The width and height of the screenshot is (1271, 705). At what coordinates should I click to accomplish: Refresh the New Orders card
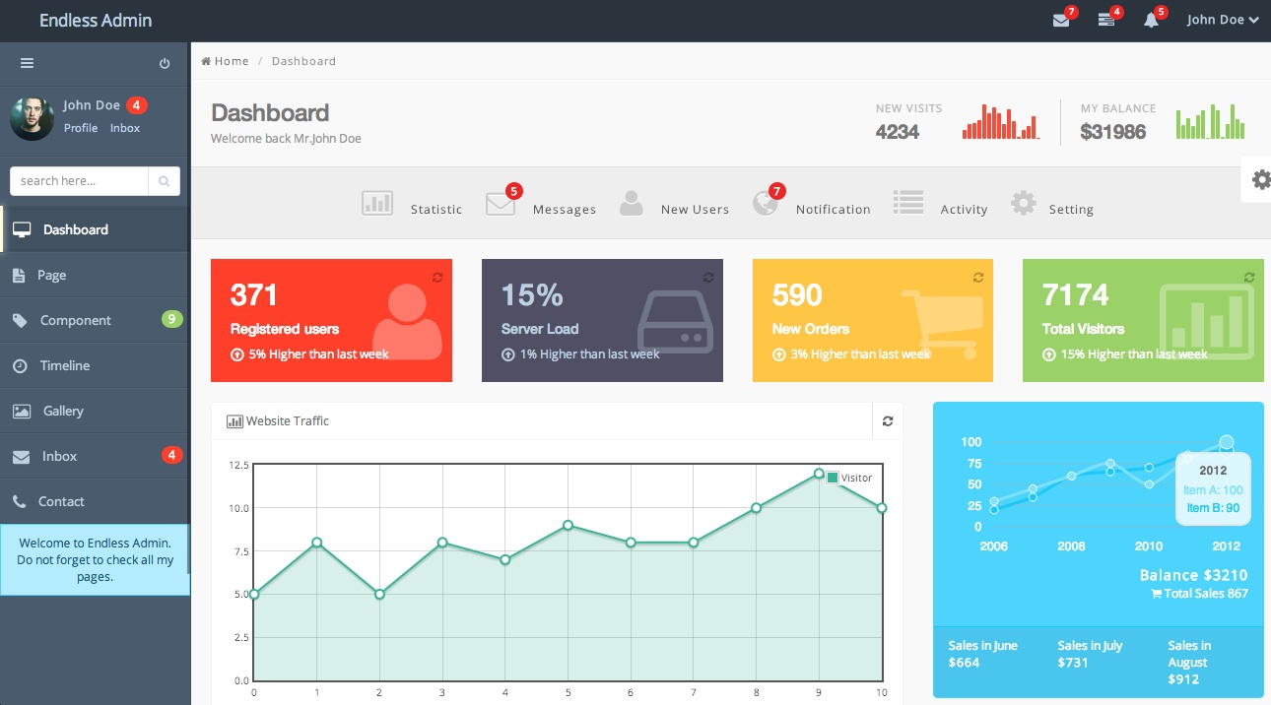(x=978, y=278)
